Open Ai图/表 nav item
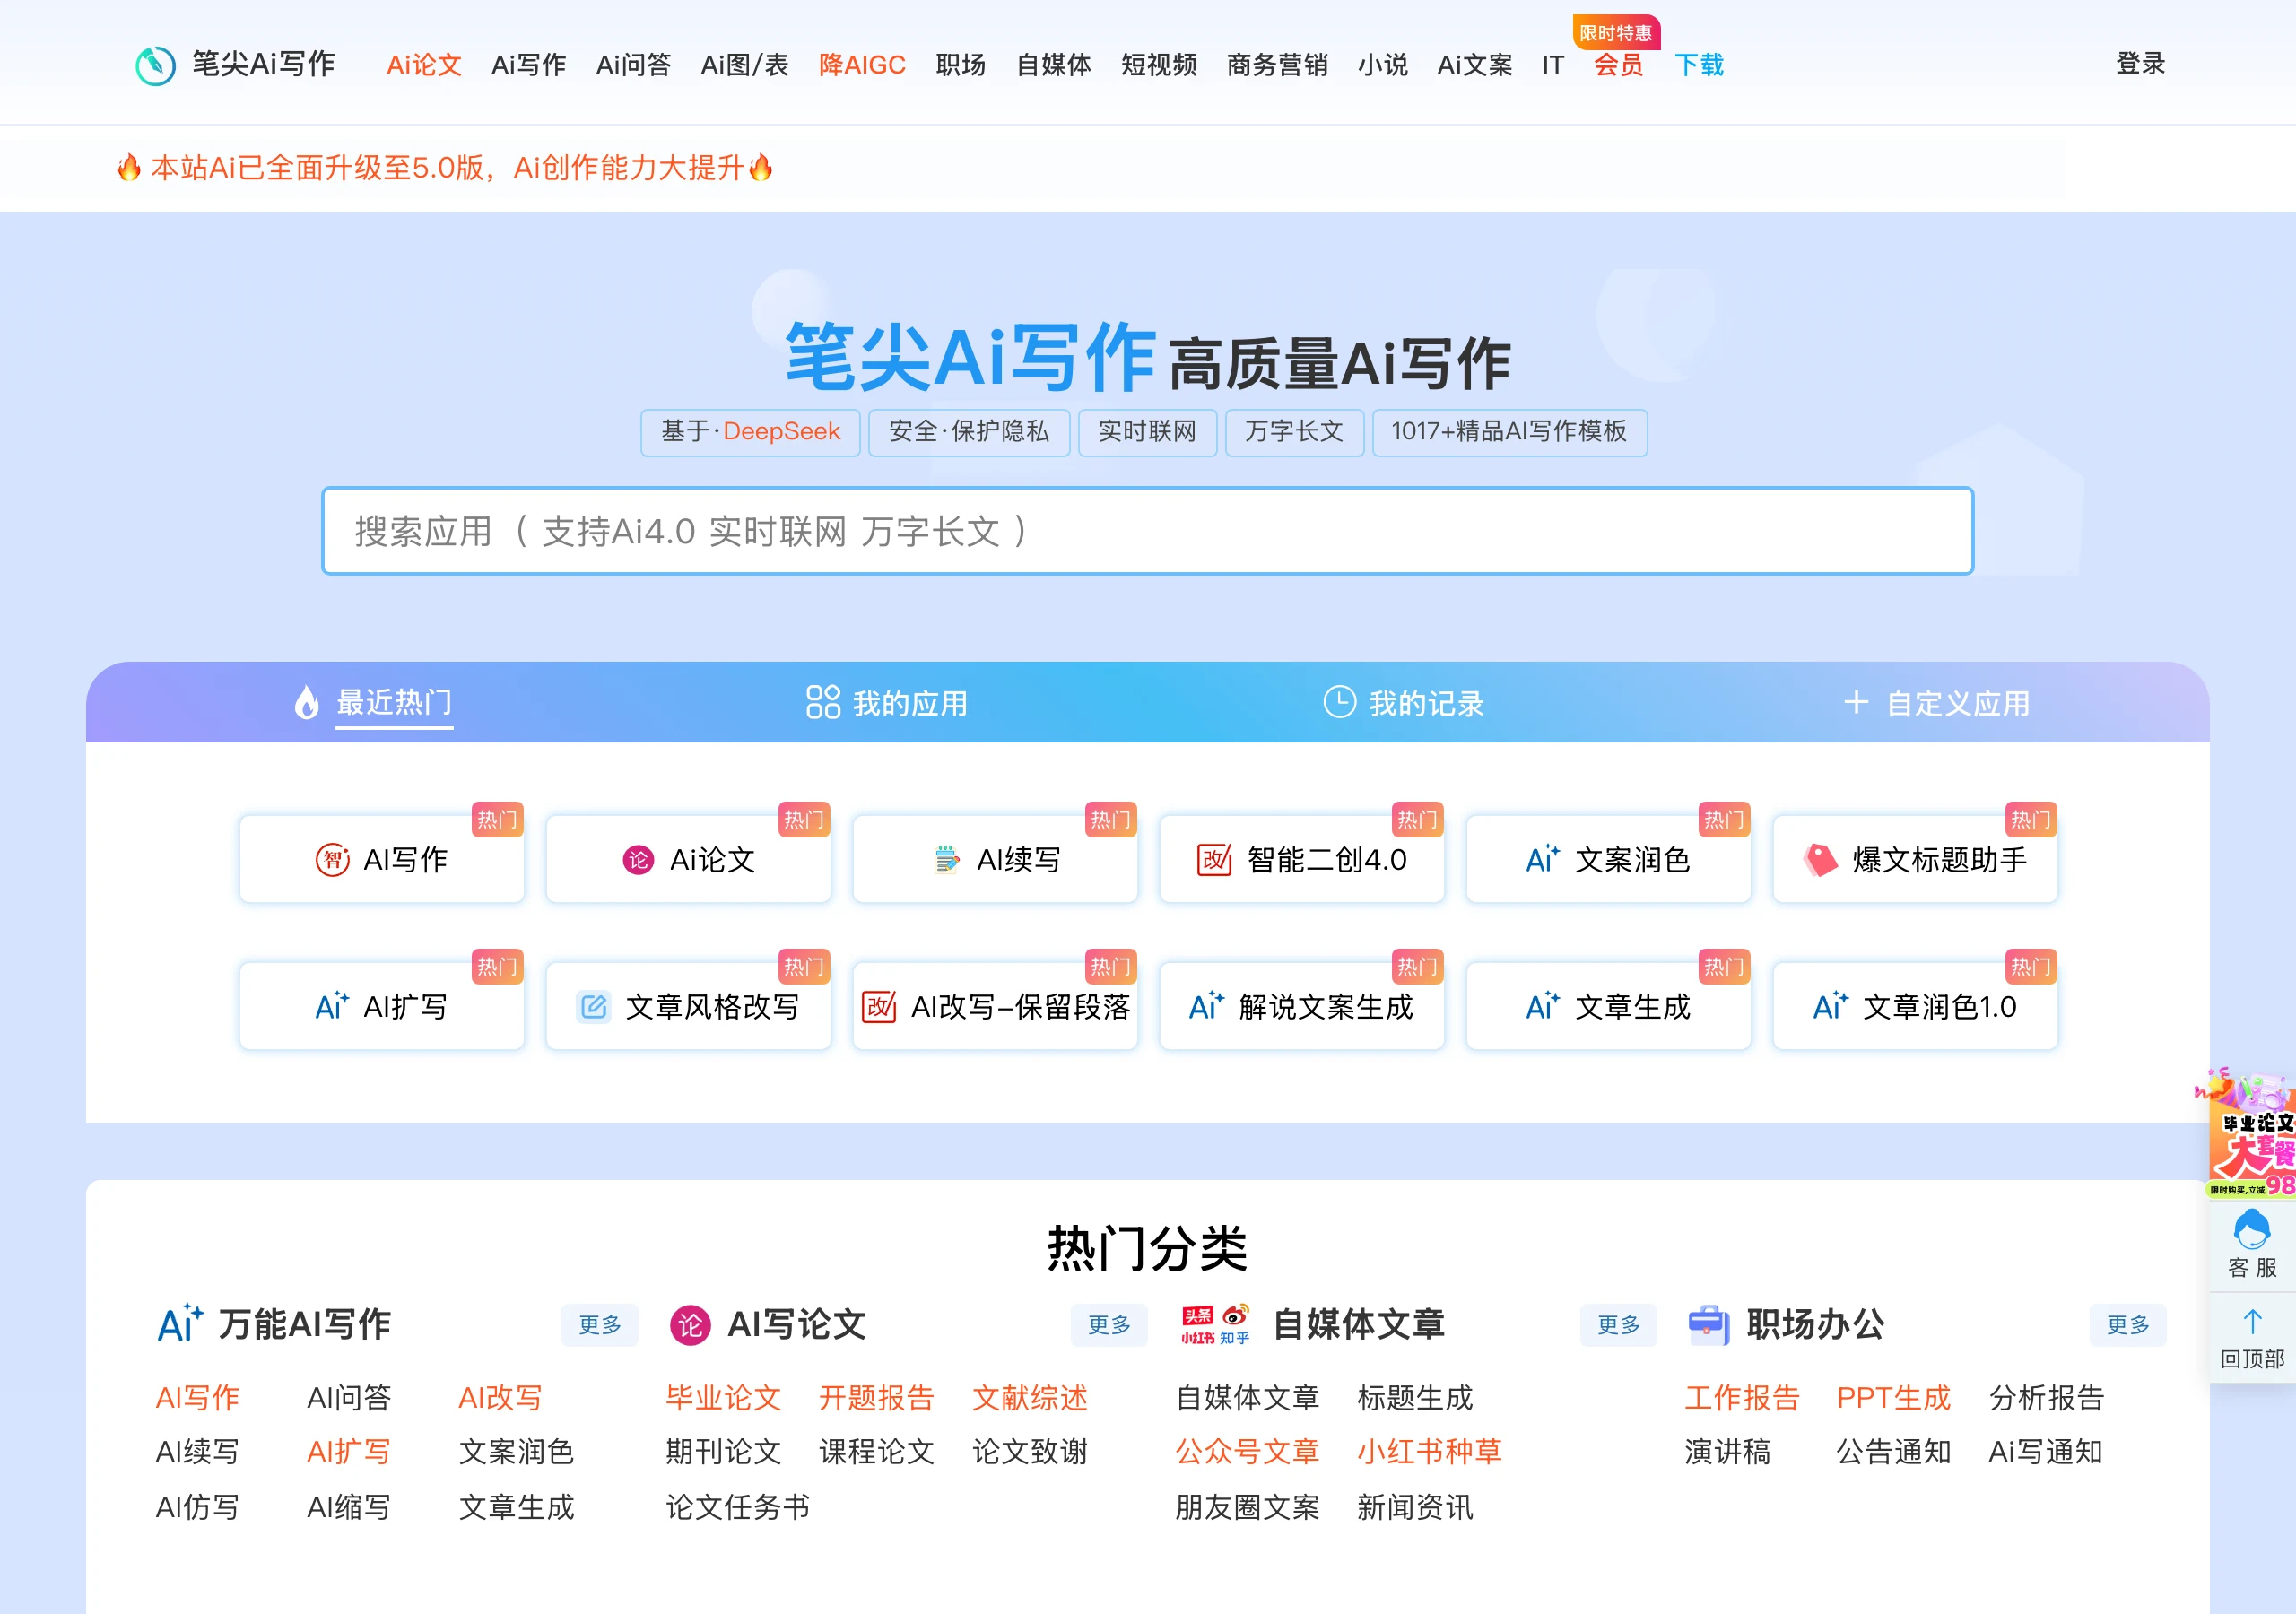The width and height of the screenshot is (2296, 1614). [x=745, y=65]
